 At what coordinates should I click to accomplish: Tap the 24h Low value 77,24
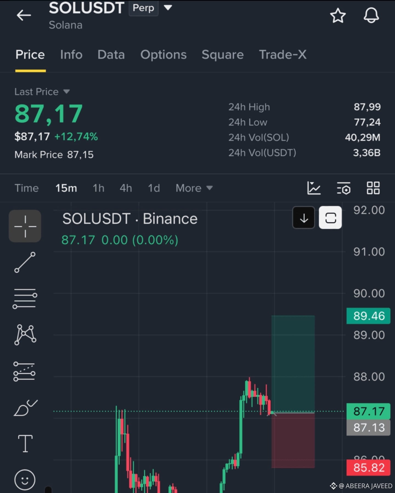click(367, 122)
